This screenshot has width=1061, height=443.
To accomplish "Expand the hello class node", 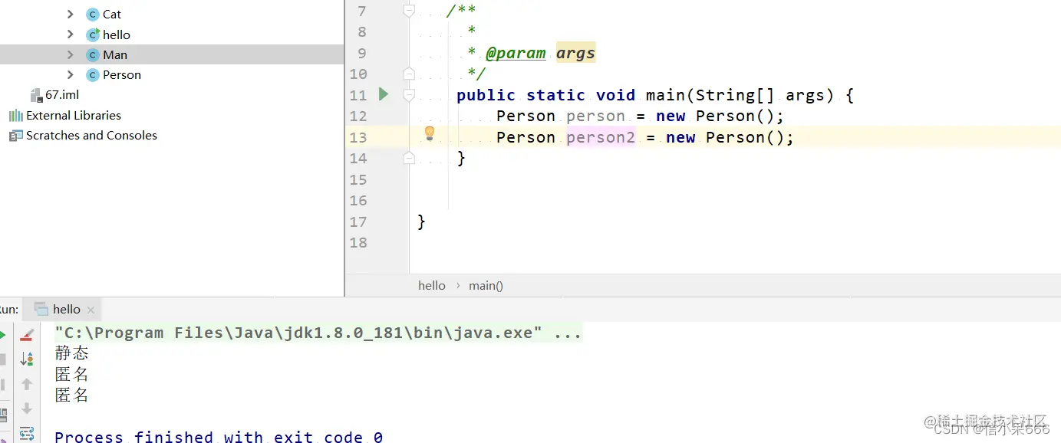I will (x=70, y=34).
